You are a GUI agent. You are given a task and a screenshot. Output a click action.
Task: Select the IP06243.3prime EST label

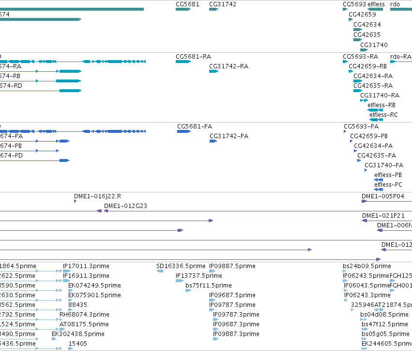pyautogui.click(x=367, y=295)
